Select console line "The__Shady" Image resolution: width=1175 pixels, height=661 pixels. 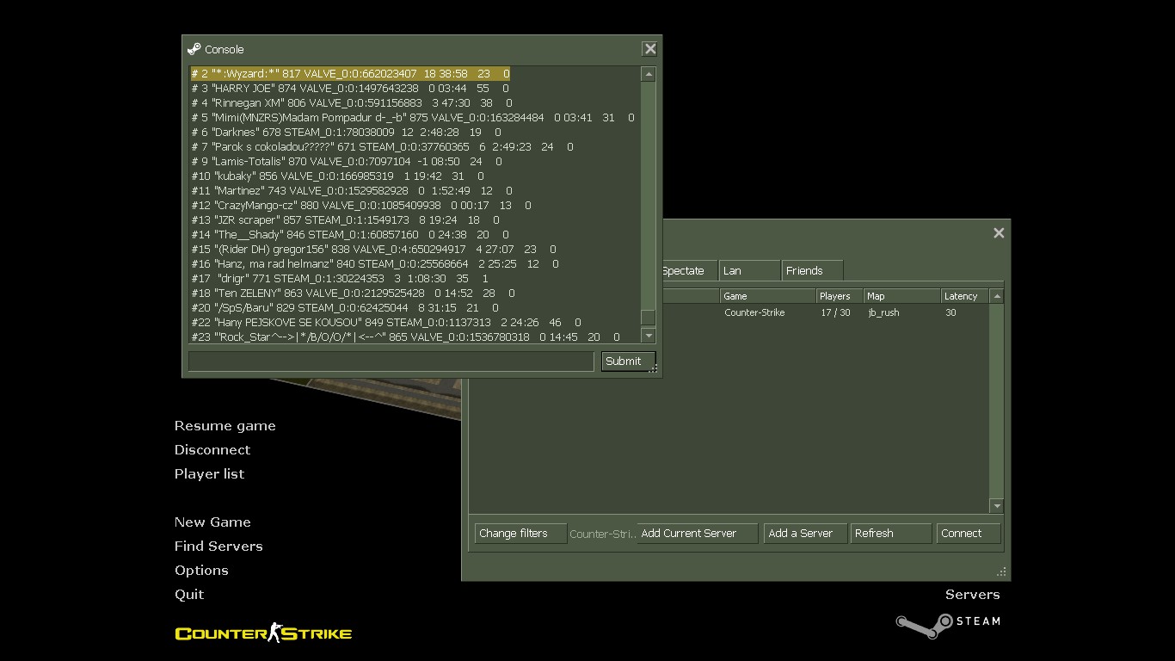click(x=350, y=235)
